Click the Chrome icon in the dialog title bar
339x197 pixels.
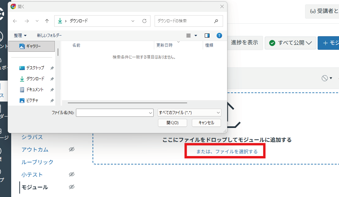tap(13, 6)
